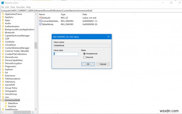Select the Appx folder icon
182x114 pixels.
(x=3, y=20)
